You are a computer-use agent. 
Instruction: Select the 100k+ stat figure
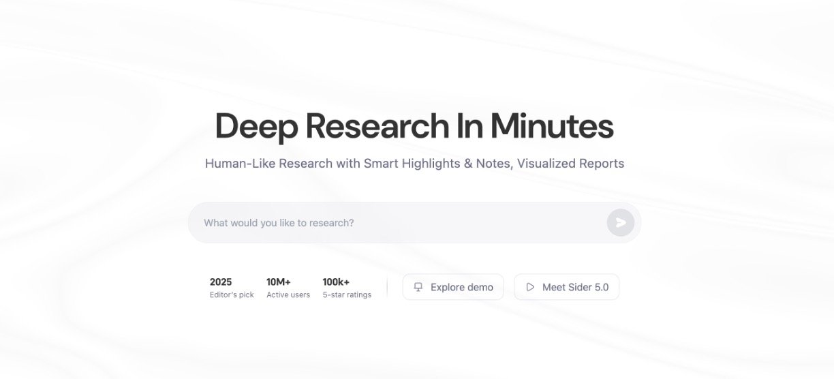(336, 282)
